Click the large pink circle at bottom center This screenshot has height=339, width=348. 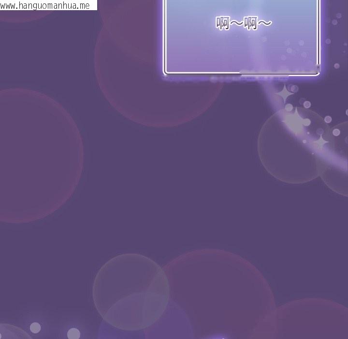[217, 291]
